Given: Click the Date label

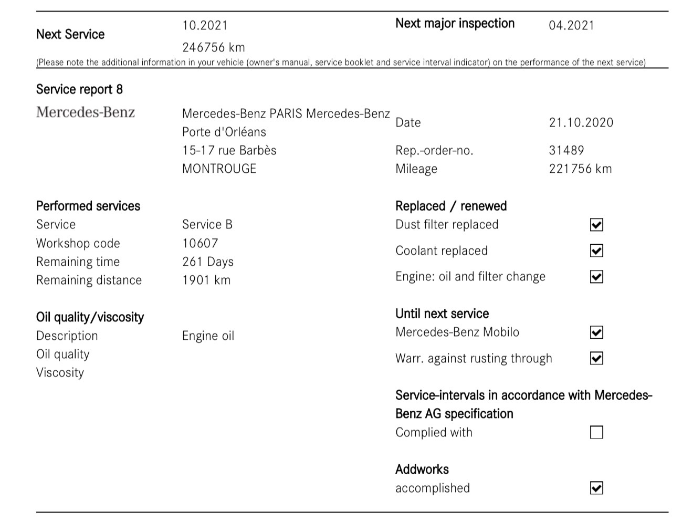Looking at the screenshot, I should (408, 122).
